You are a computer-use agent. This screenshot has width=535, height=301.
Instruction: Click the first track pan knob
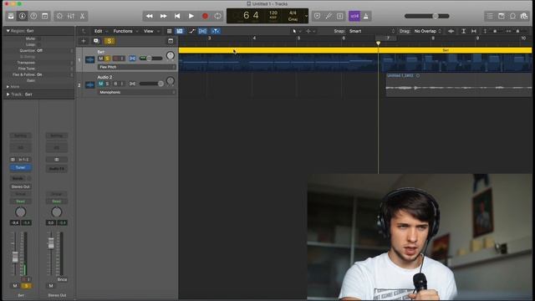click(x=171, y=56)
